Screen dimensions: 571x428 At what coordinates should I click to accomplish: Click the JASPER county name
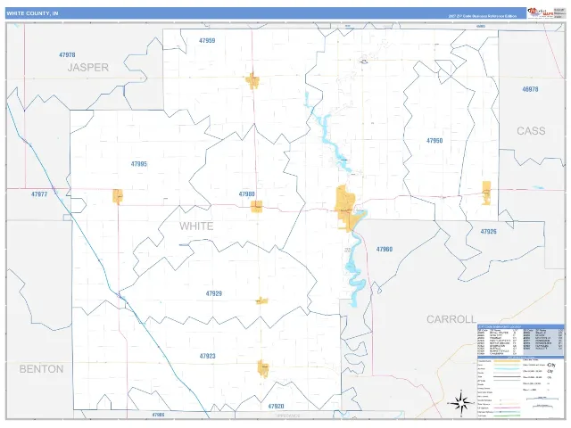pos(88,68)
